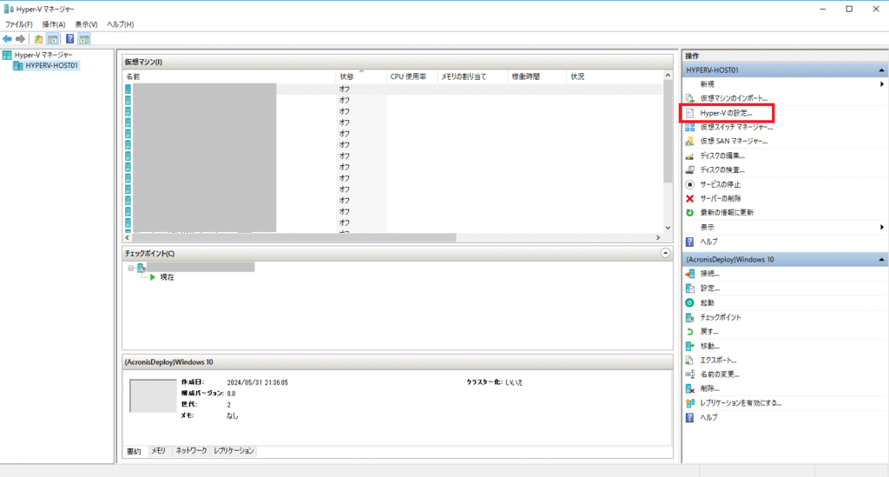Image resolution: width=889 pixels, height=477 pixels.
Task: Sort by the 名前 column header
Action: 229,76
